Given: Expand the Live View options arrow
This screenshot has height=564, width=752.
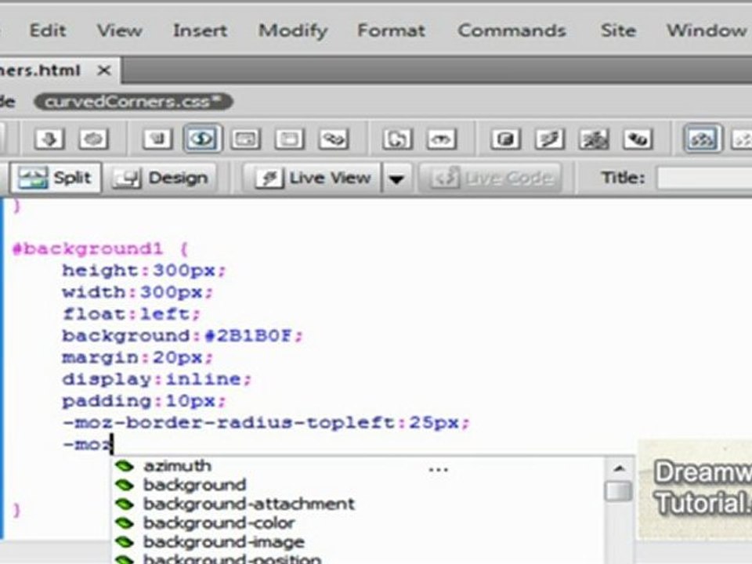Looking at the screenshot, I should point(396,179).
